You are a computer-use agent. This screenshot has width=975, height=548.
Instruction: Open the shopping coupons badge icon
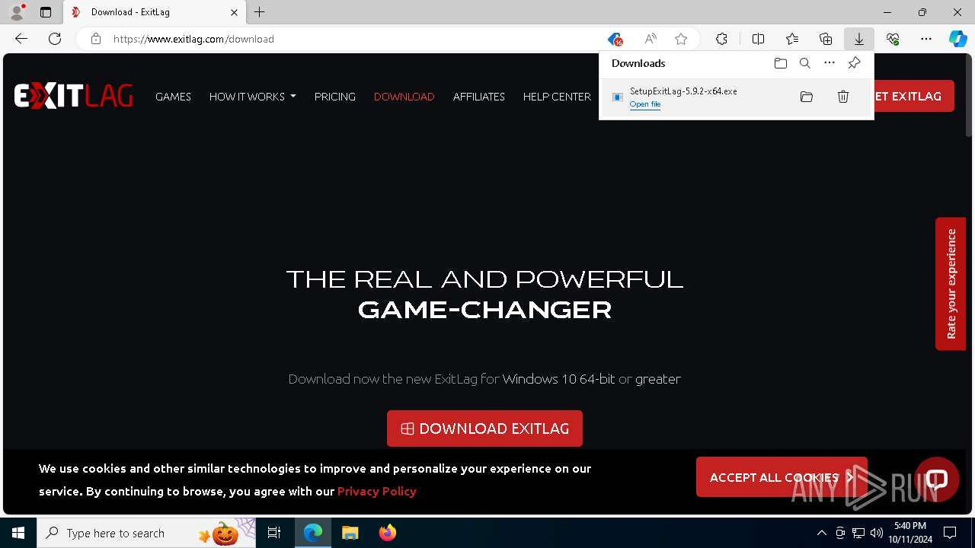coord(615,39)
